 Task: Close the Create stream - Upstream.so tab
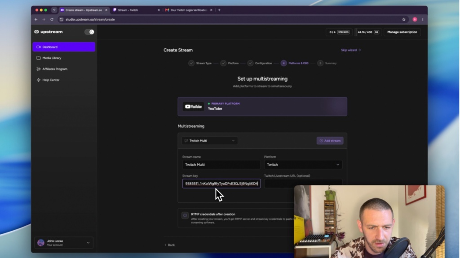coord(106,10)
